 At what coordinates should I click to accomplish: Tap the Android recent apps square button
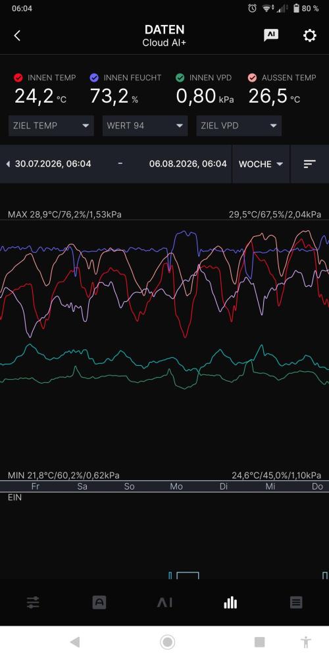tap(260, 642)
